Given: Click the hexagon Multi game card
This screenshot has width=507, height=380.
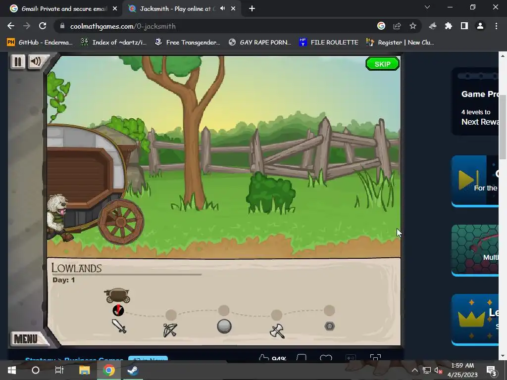Looking at the screenshot, I should point(475,250).
